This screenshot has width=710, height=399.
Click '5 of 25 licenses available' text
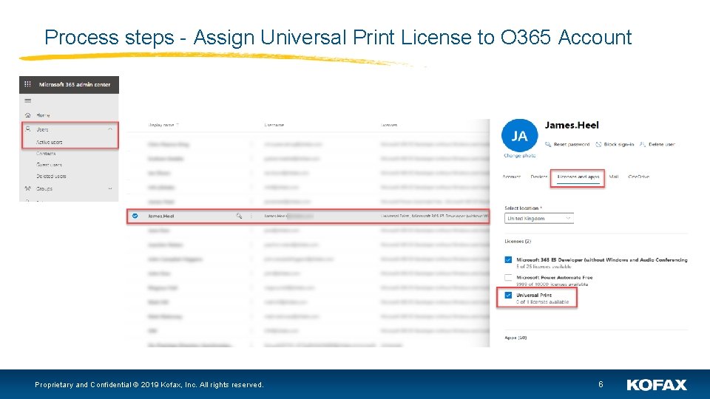coord(544,267)
